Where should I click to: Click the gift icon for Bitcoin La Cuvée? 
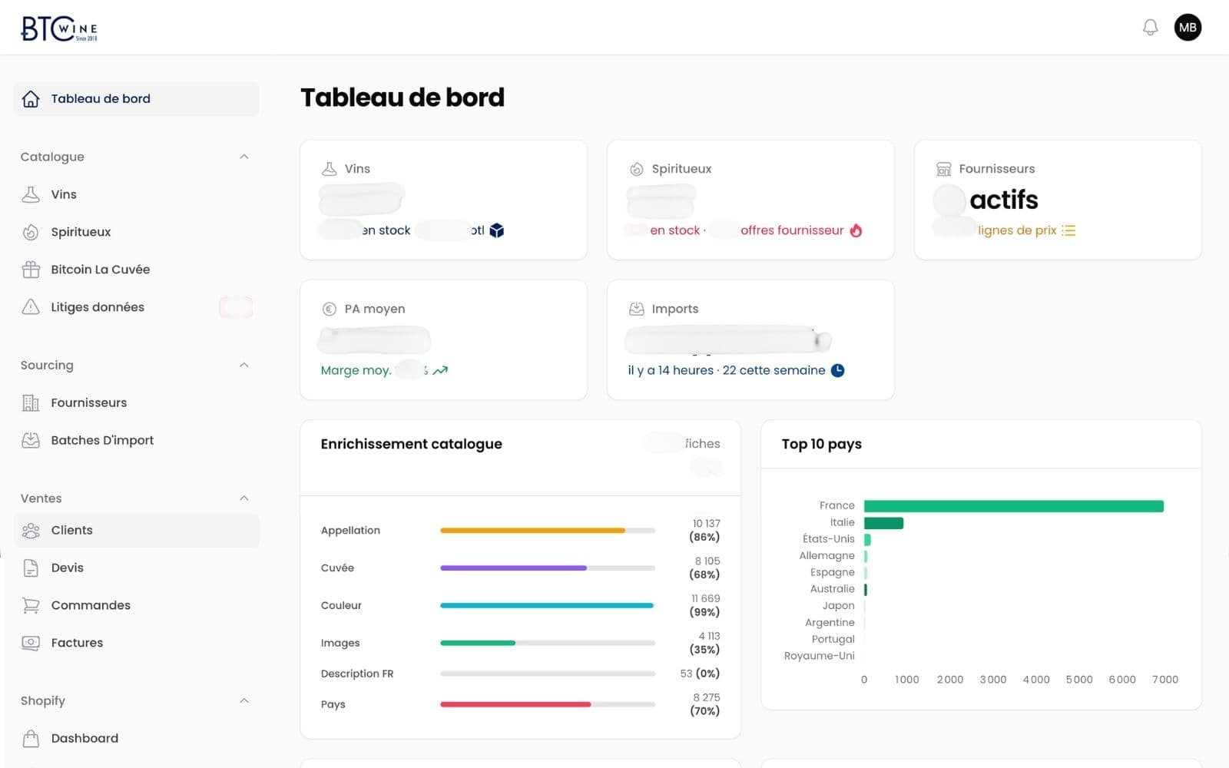point(31,270)
